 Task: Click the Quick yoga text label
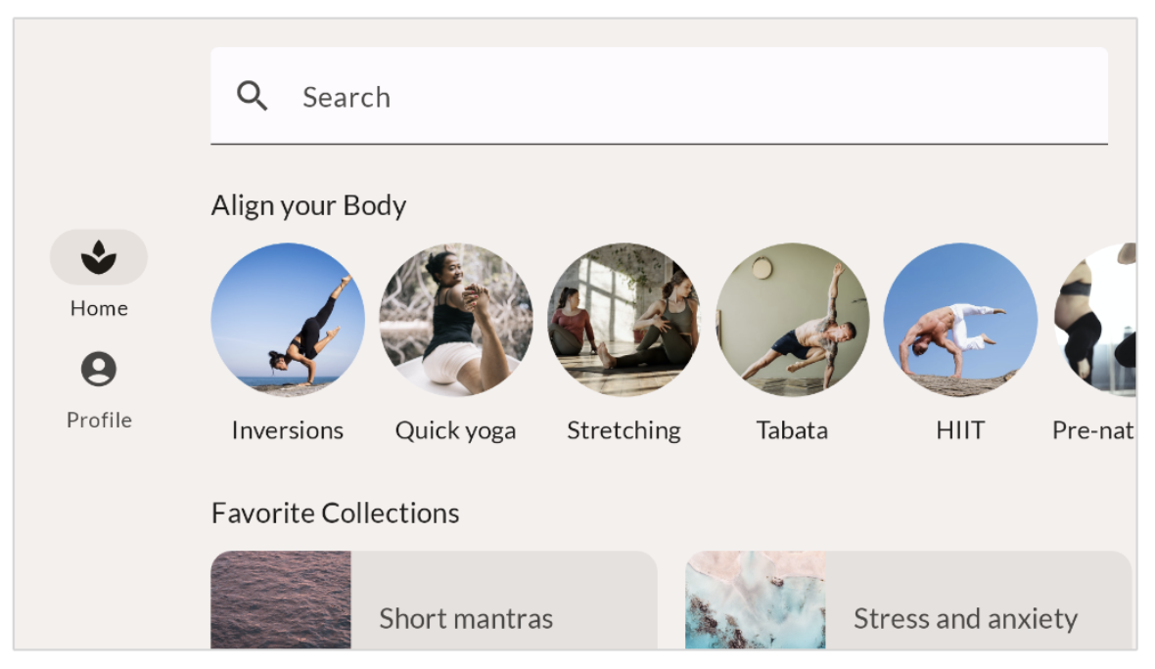click(x=456, y=430)
